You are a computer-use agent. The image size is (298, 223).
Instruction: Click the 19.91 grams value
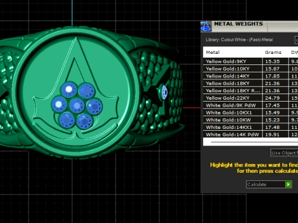[273, 134]
